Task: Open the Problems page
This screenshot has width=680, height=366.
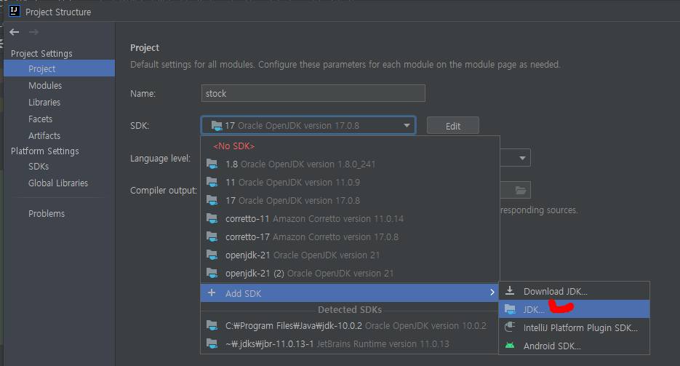Action: coord(47,214)
